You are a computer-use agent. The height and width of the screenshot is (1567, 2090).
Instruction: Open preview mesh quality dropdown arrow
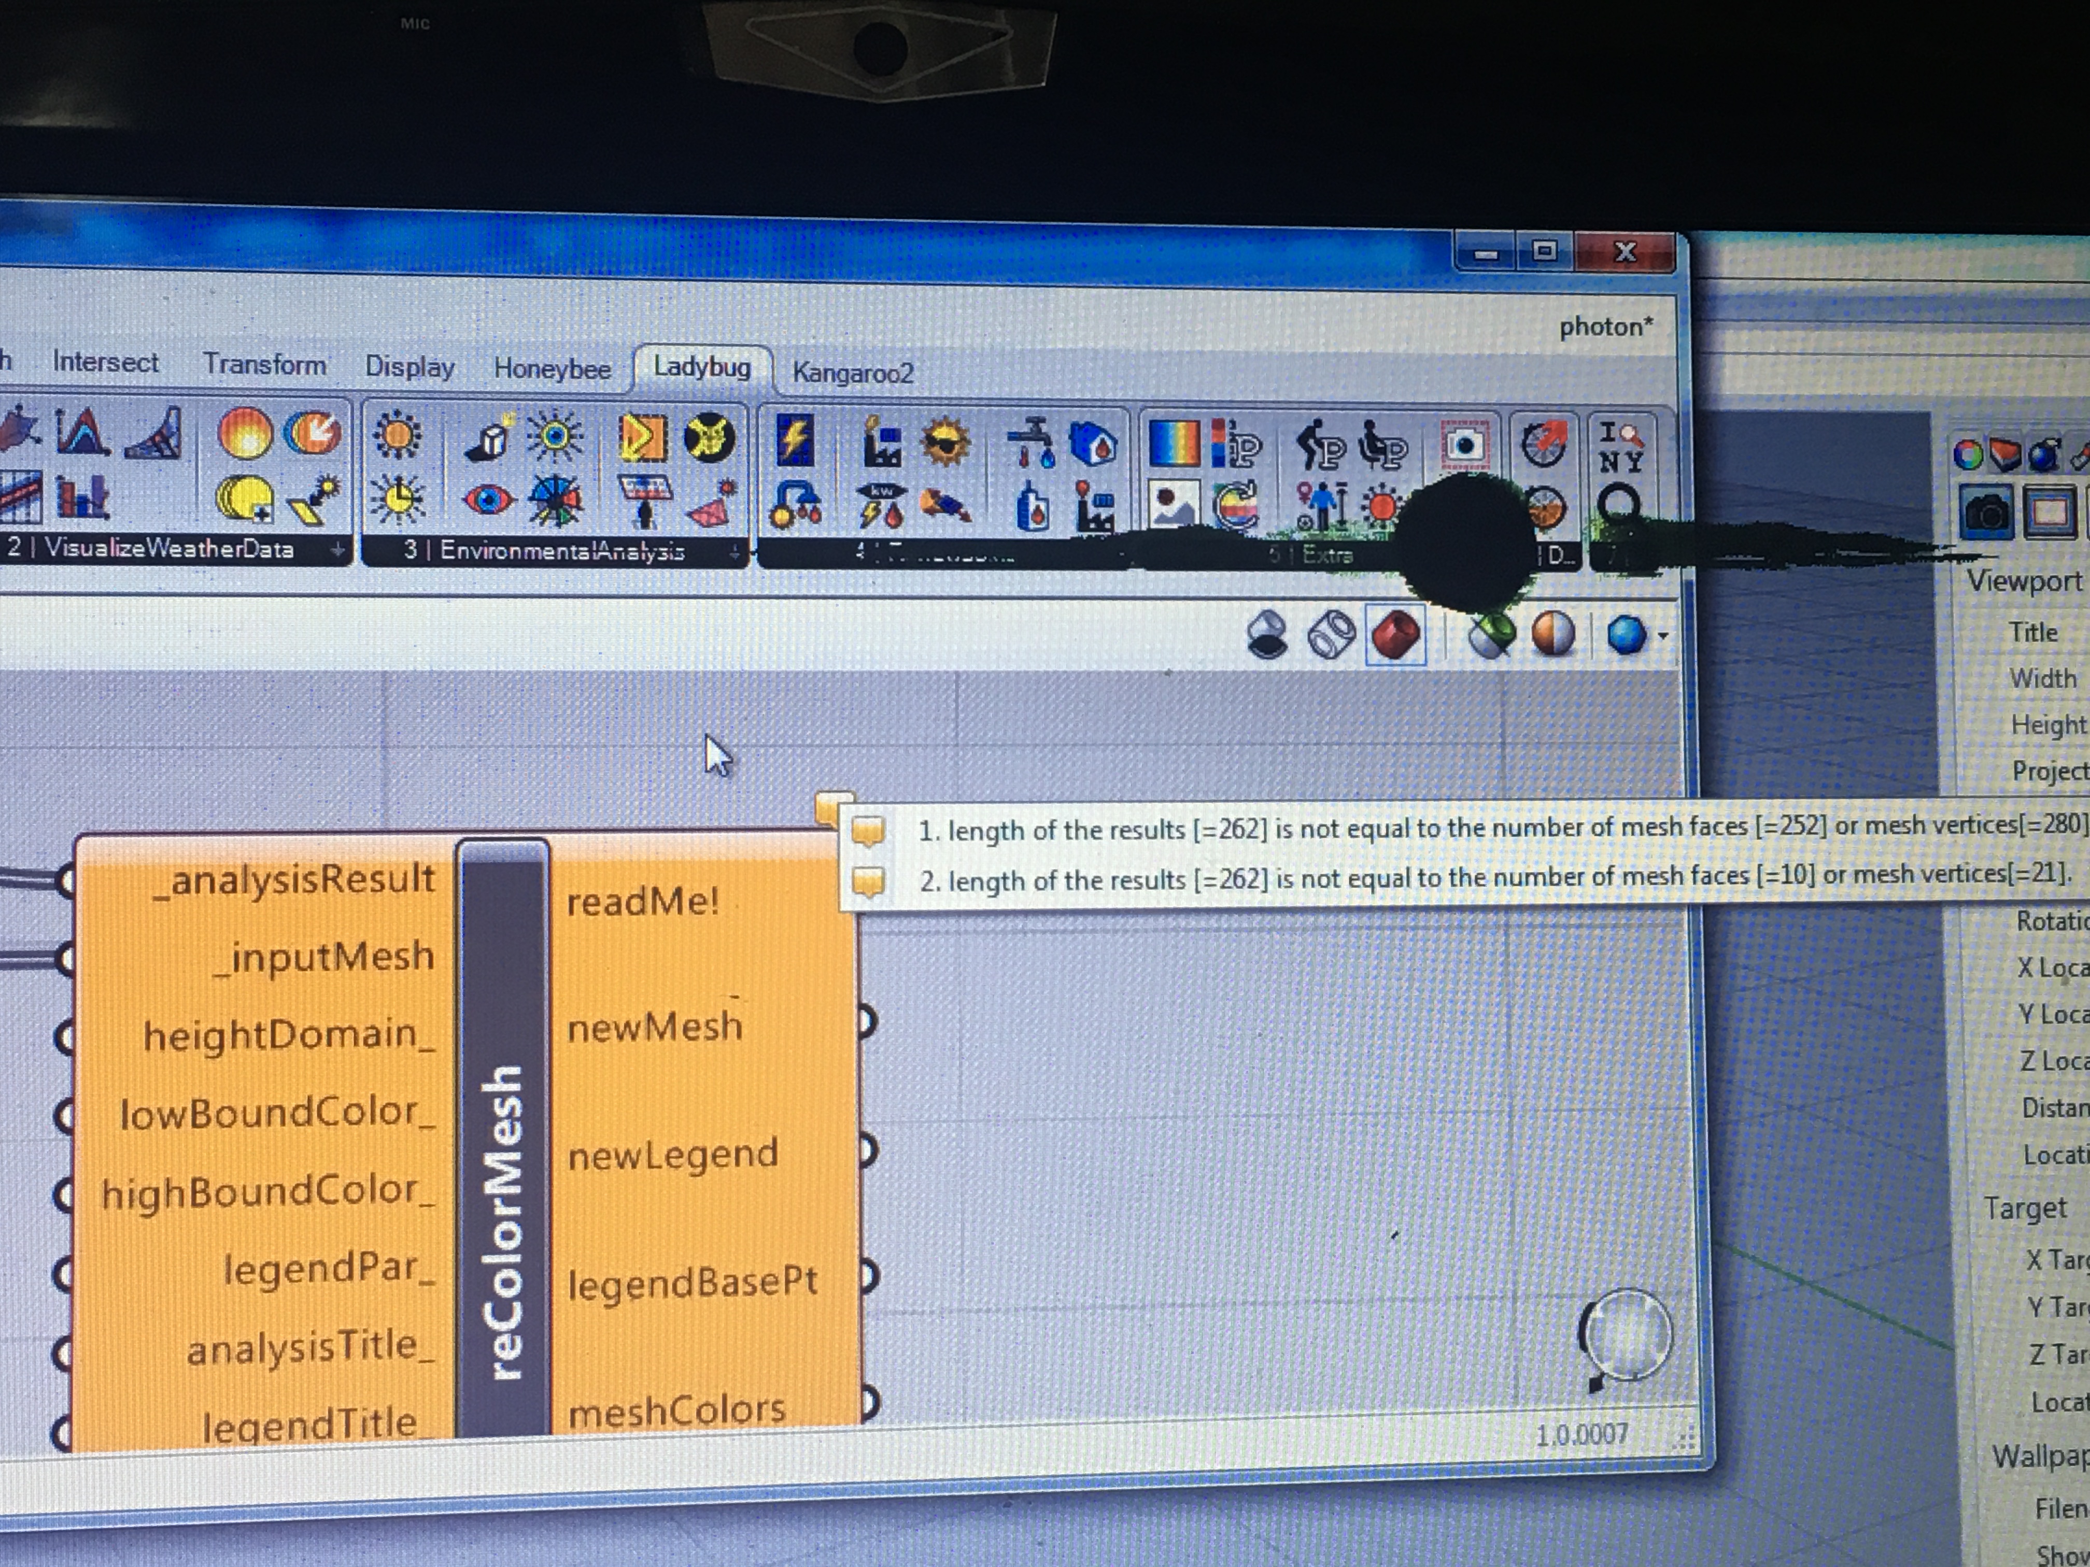coord(1664,637)
